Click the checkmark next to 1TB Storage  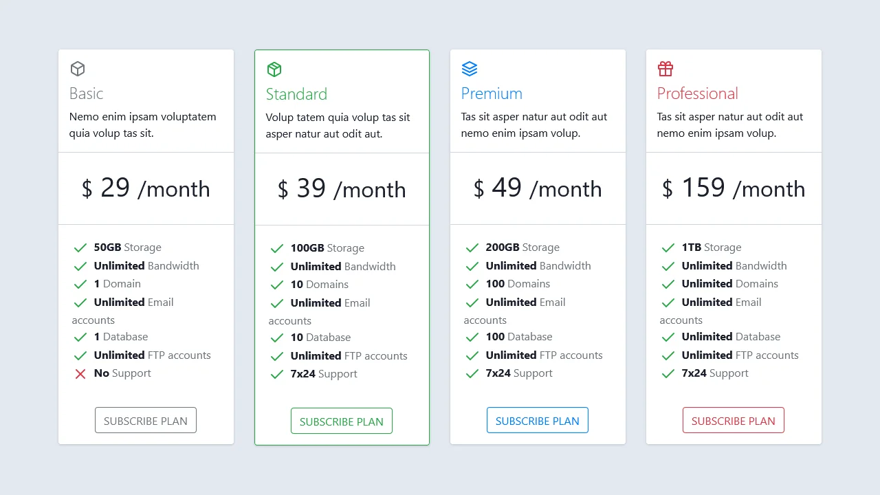(668, 247)
